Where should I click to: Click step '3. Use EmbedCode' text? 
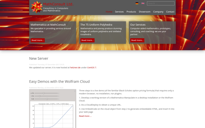point(126,110)
